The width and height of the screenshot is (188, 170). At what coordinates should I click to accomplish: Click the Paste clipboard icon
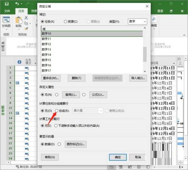point(19,20)
